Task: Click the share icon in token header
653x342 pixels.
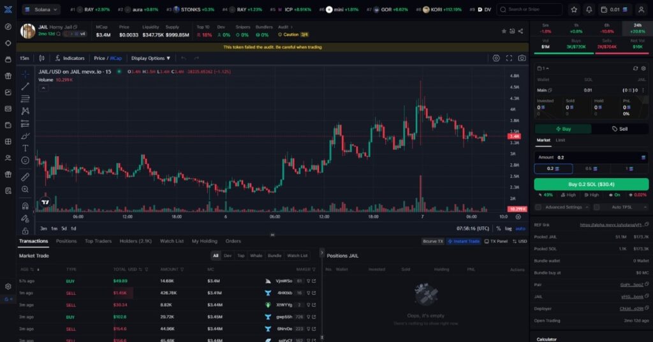Action: click(x=520, y=31)
